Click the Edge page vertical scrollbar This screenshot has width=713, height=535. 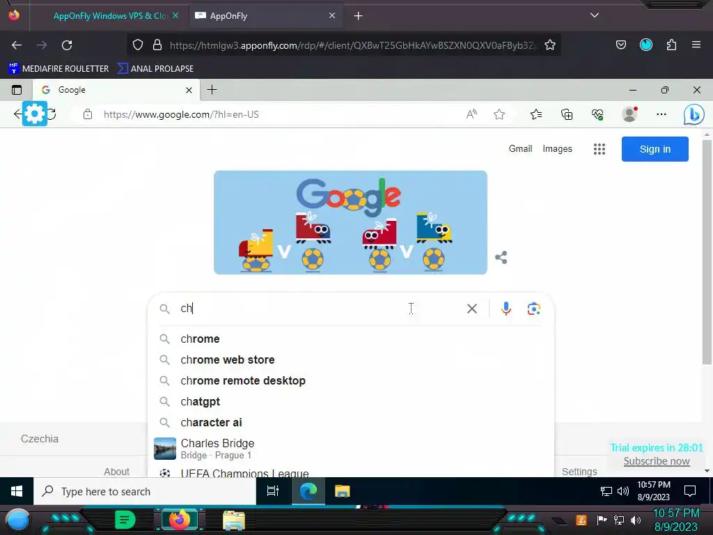click(x=707, y=252)
